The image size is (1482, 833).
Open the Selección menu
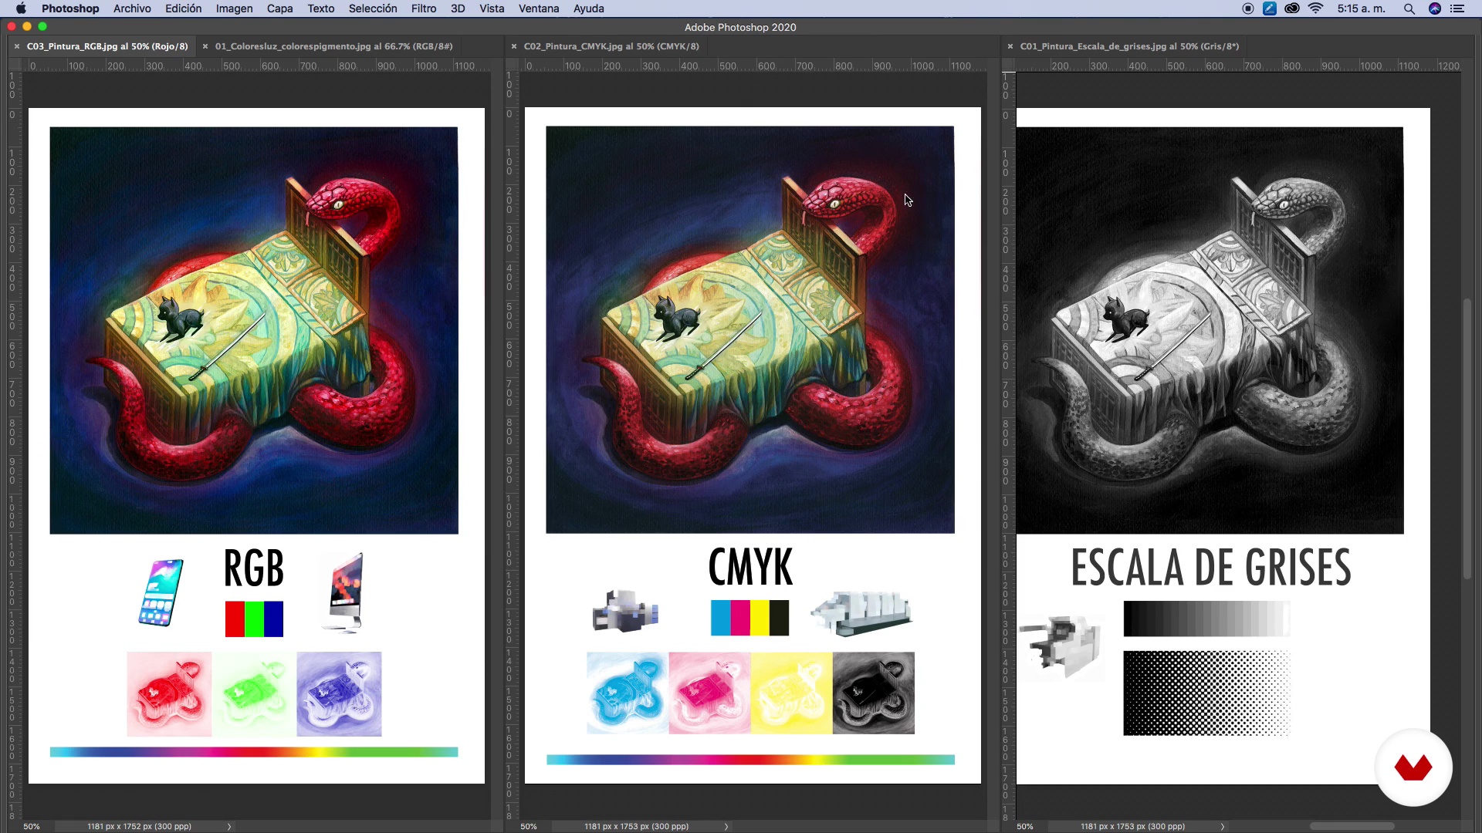tap(373, 8)
